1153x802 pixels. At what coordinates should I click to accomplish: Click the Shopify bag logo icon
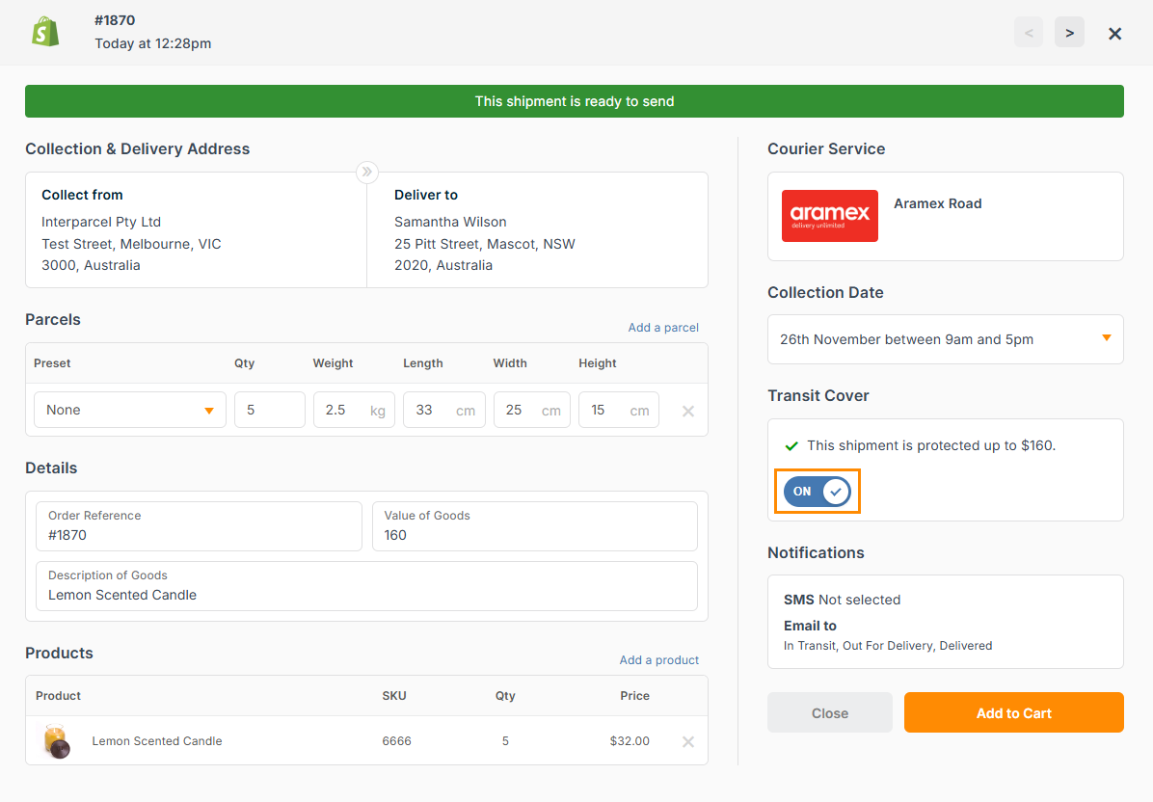45,32
